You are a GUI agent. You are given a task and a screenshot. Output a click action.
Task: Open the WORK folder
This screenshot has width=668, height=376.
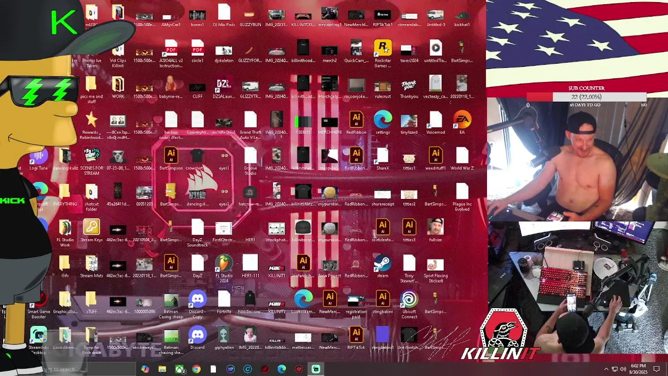(x=118, y=84)
